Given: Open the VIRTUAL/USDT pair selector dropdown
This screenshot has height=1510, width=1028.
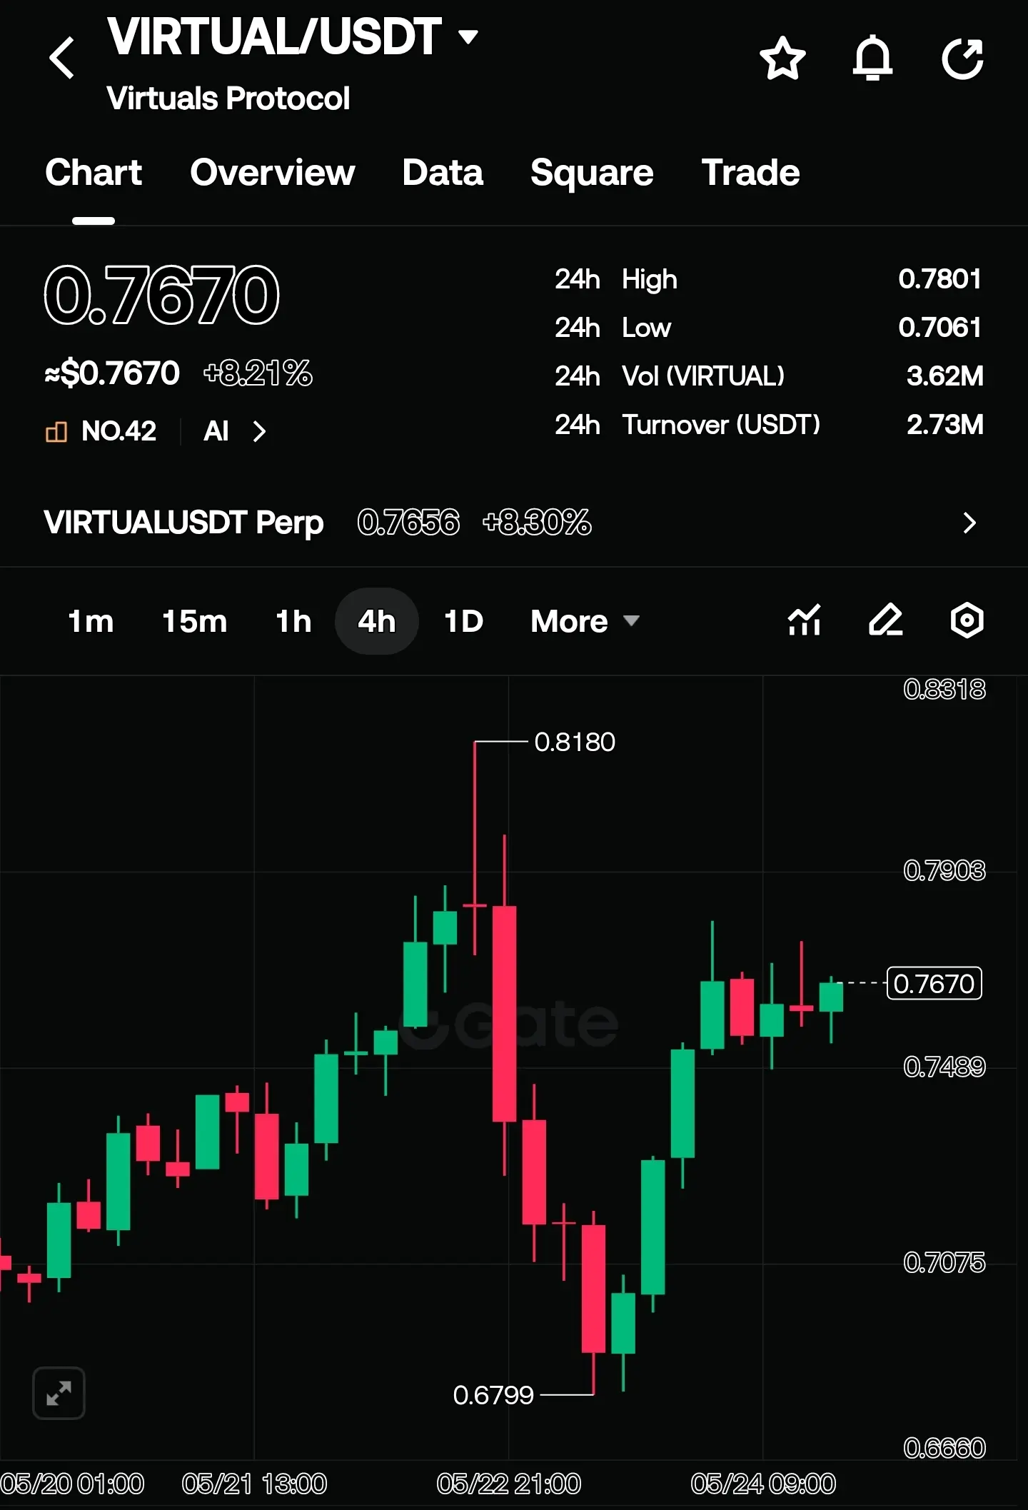Looking at the screenshot, I should [x=293, y=36].
